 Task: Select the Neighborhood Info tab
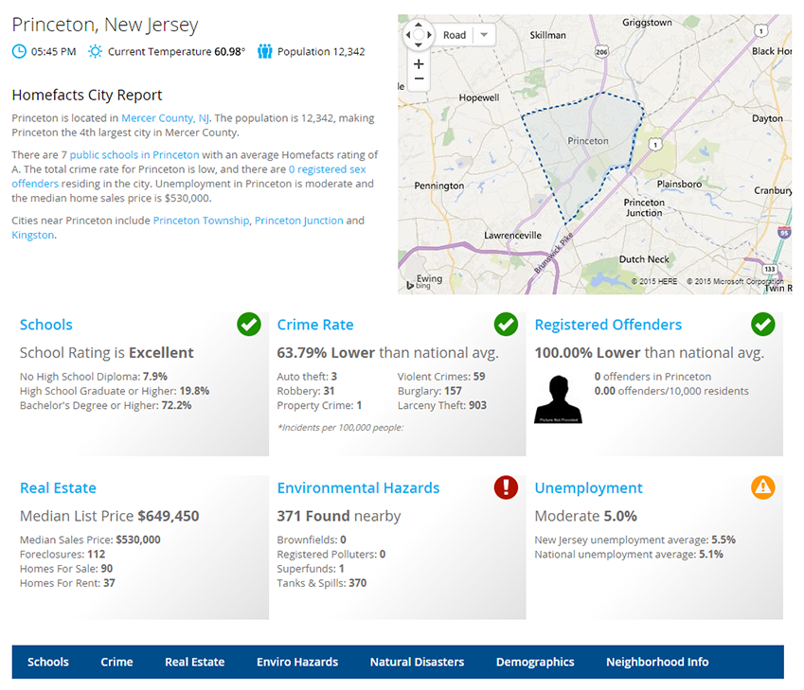pyautogui.click(x=657, y=662)
